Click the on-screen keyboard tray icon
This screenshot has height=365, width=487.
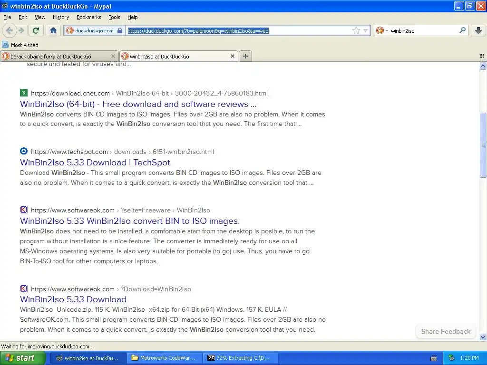434,358
